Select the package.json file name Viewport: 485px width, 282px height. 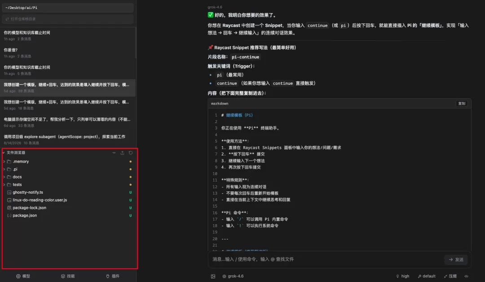click(25, 216)
